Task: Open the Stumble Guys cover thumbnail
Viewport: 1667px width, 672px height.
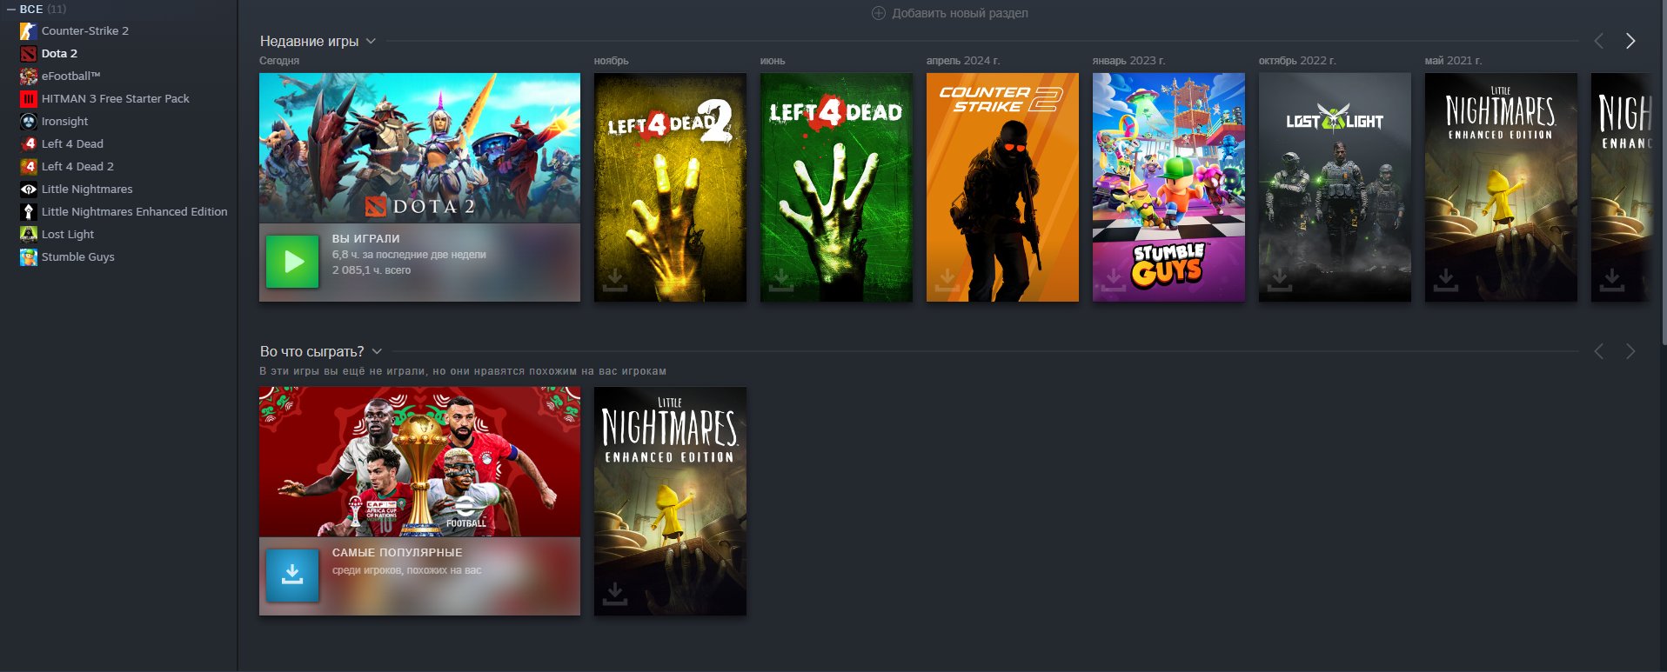Action: click(1168, 187)
